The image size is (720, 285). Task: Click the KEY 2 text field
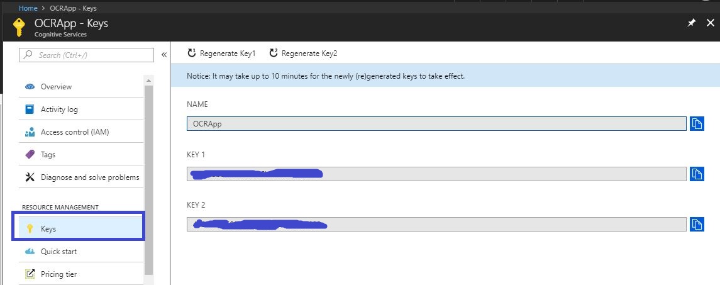point(436,224)
